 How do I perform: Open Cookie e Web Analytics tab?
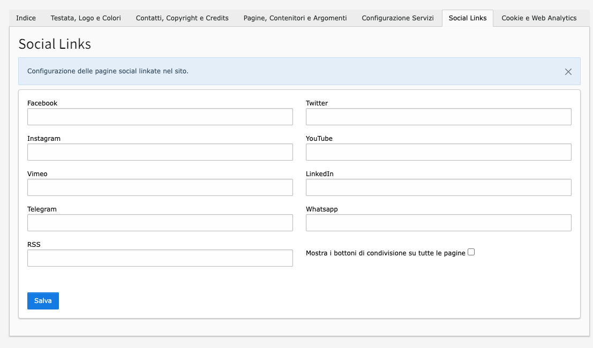(539, 18)
